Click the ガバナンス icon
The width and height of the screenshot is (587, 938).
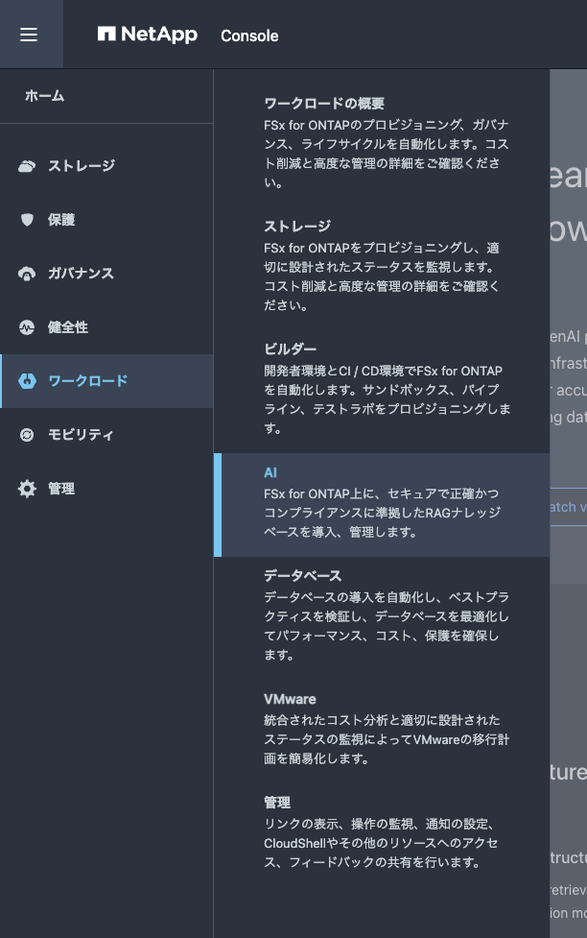[x=27, y=274]
